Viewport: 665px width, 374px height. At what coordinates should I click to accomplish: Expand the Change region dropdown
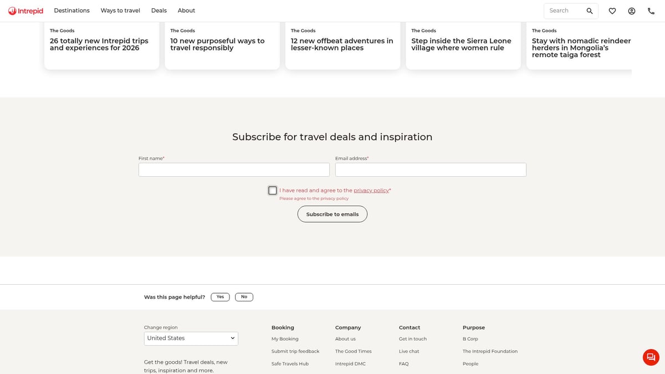click(191, 339)
